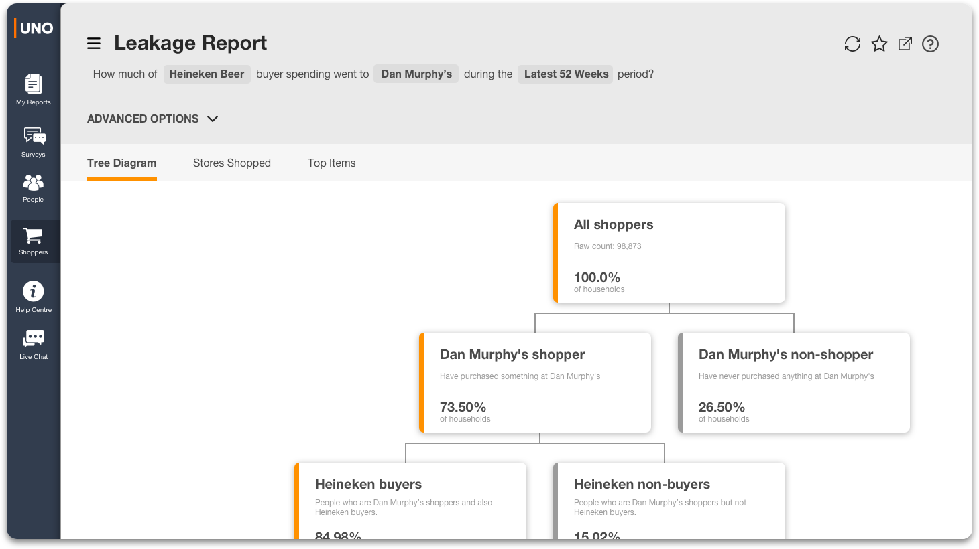Viewport: 979px width, 549px height.
Task: Switch to the Stores Shopped tab
Action: pos(232,163)
